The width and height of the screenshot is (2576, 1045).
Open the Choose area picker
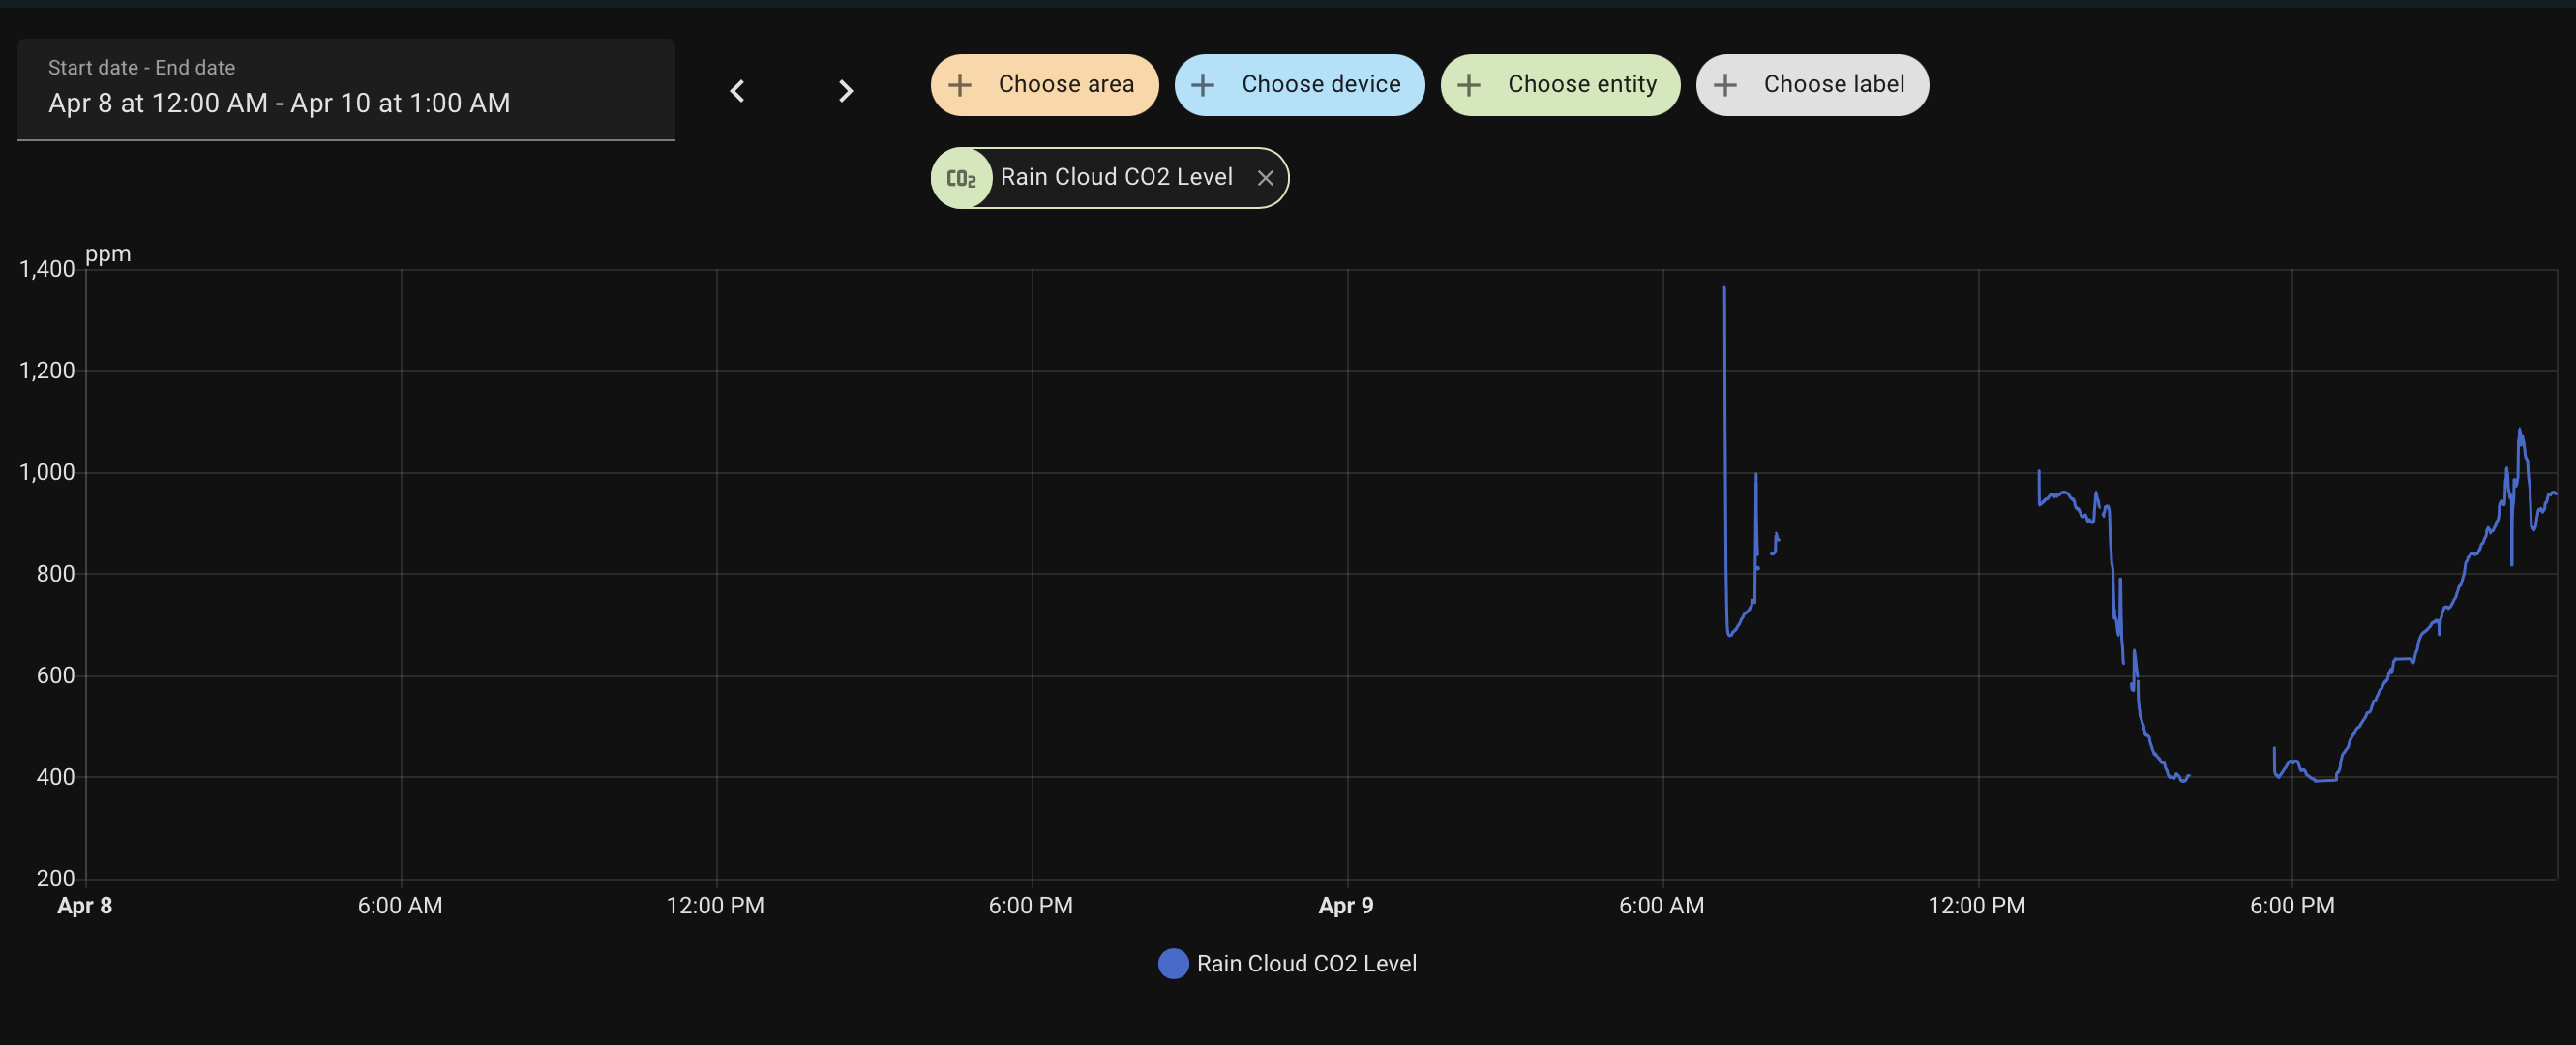[x=1065, y=85]
